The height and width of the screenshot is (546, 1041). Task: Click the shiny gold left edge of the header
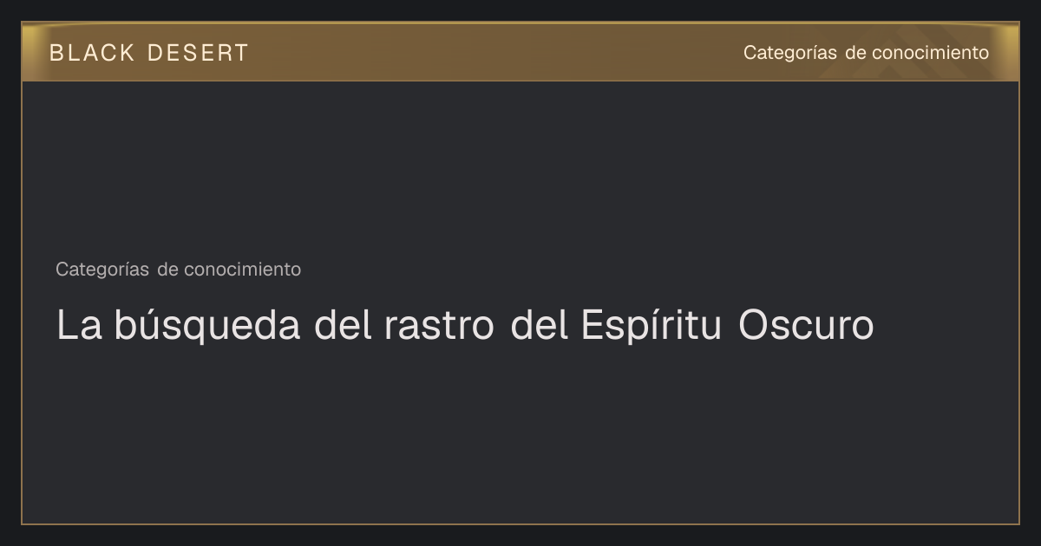coord(33,52)
